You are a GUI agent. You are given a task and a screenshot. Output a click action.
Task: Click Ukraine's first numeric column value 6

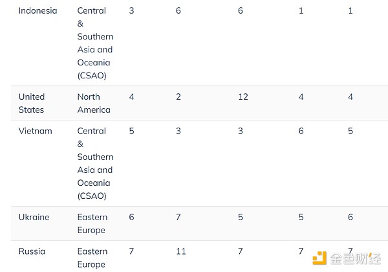[132, 217]
